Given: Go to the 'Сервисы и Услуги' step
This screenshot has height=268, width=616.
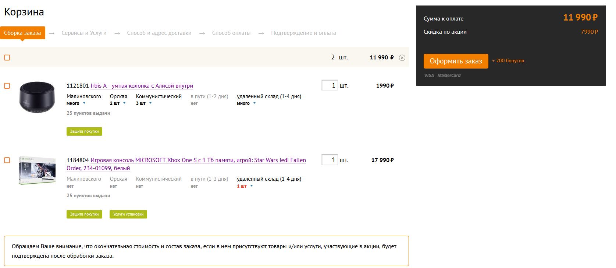Looking at the screenshot, I should (x=84, y=33).
